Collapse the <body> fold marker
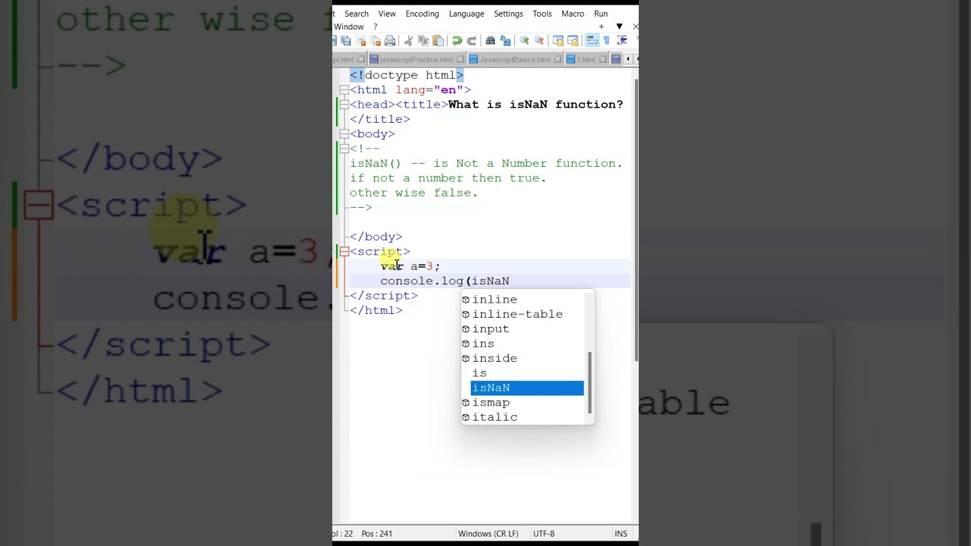 pyautogui.click(x=344, y=134)
